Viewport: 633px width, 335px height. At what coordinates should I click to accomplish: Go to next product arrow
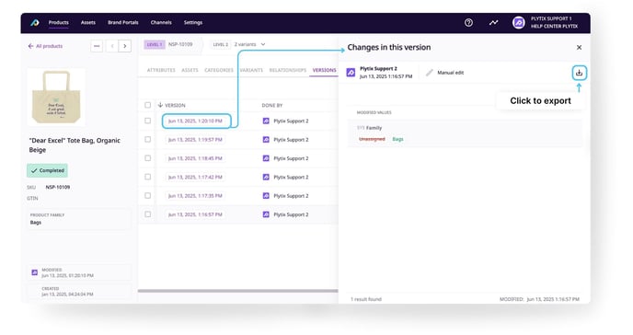tap(125, 46)
